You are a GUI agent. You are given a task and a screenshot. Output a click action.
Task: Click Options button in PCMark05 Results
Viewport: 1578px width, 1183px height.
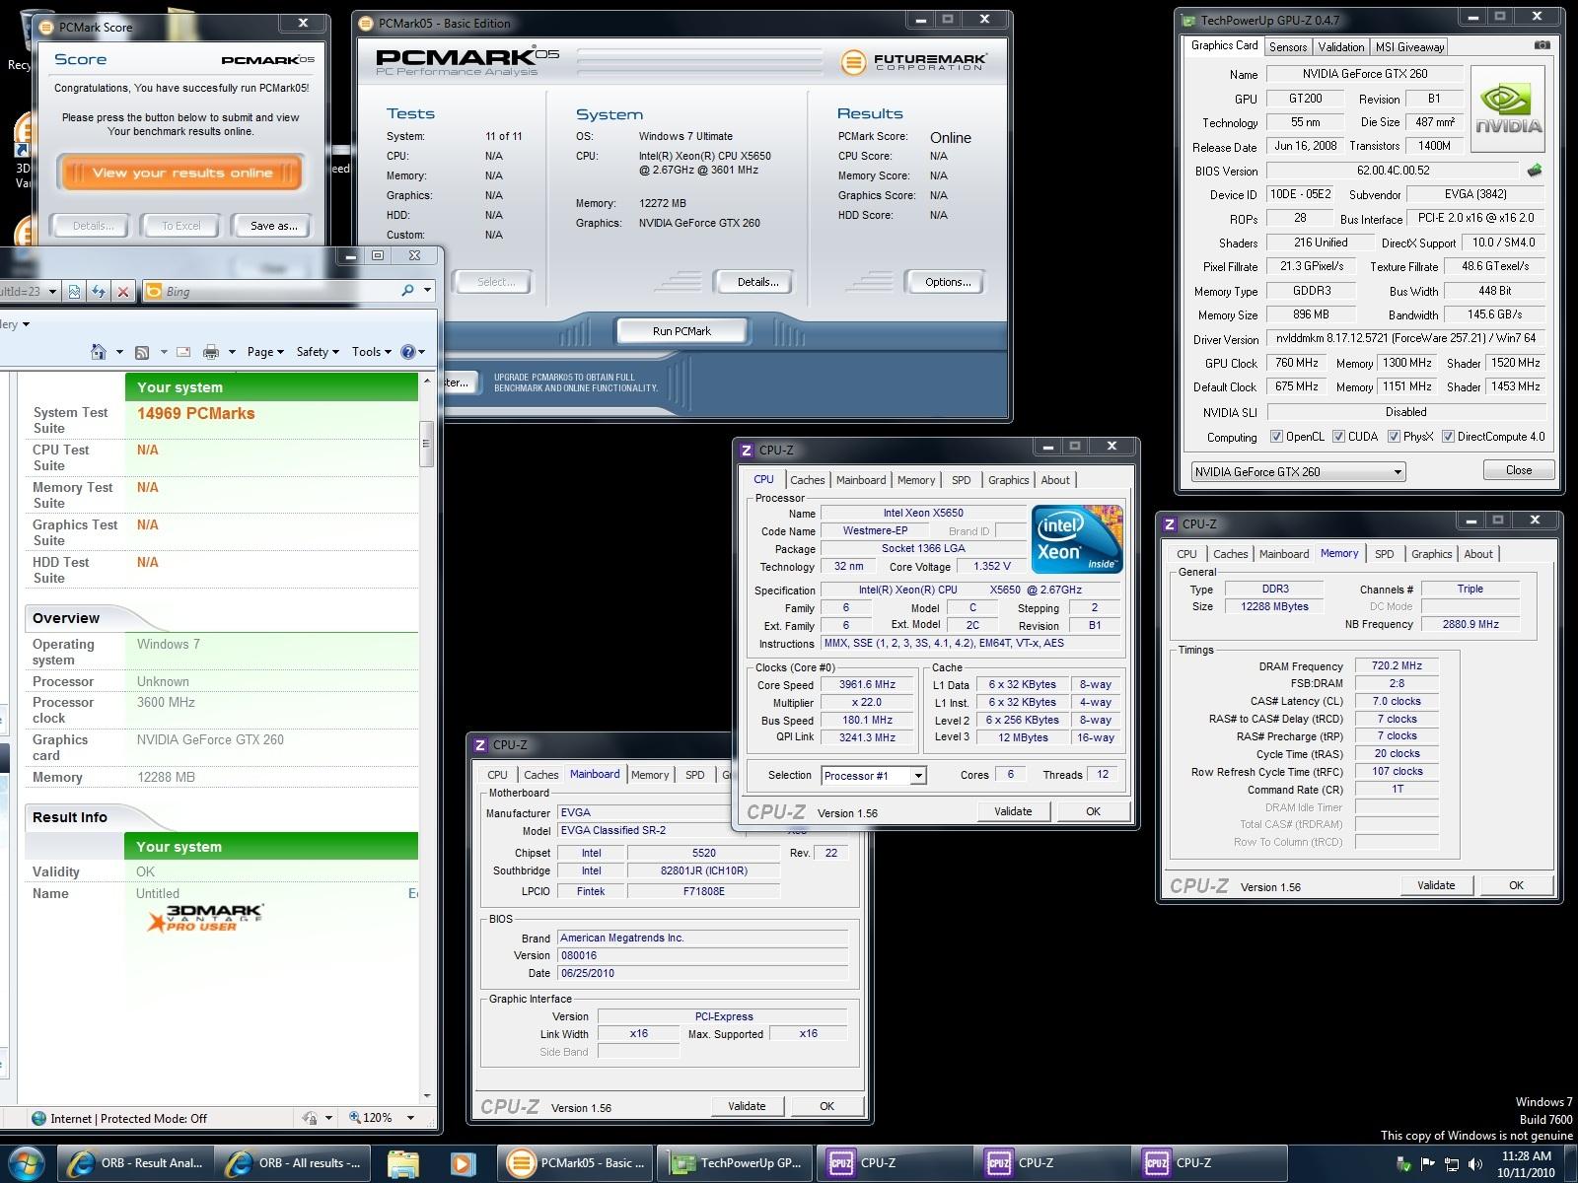[948, 282]
